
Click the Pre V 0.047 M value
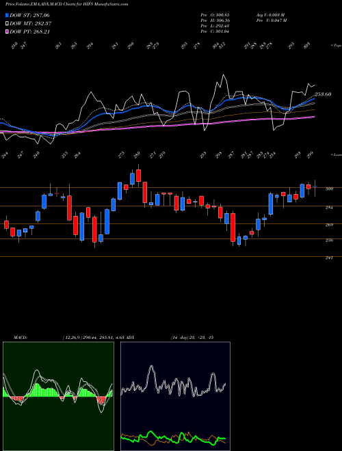271,20
